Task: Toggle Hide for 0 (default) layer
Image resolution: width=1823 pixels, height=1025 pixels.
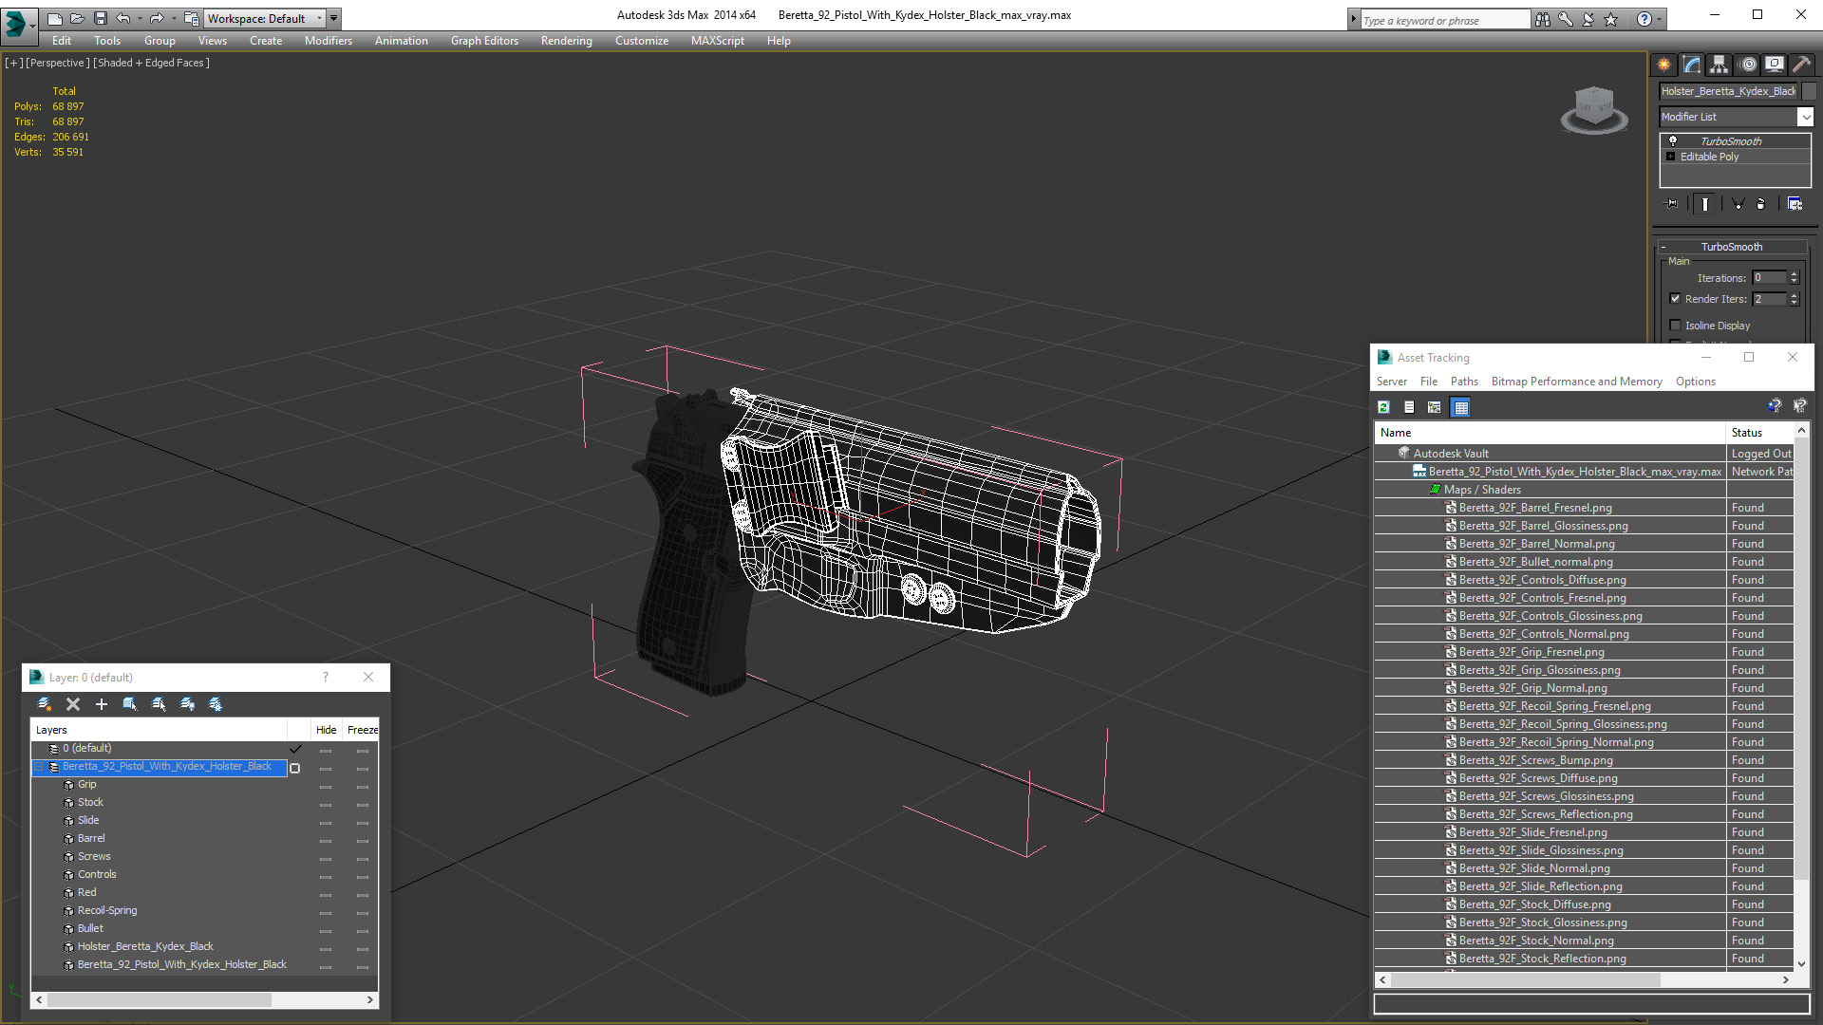Action: 326,749
